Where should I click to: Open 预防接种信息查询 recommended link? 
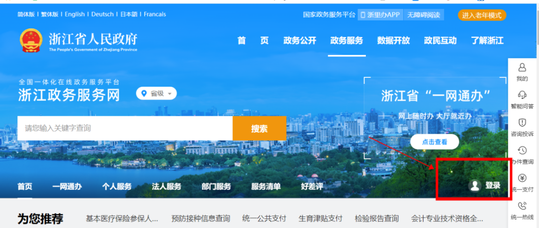(201, 219)
